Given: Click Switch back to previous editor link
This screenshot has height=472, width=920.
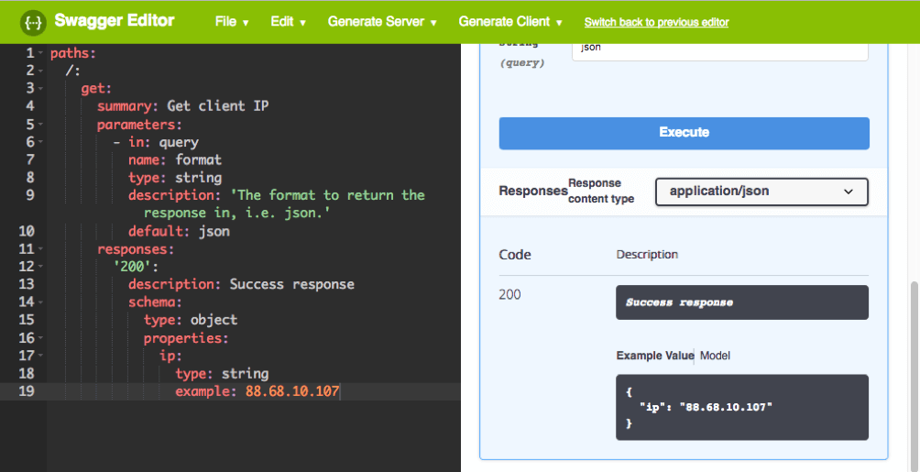Looking at the screenshot, I should click(656, 22).
